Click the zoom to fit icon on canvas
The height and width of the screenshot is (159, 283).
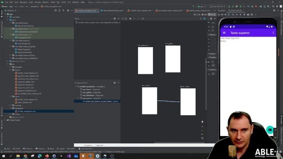point(202,138)
